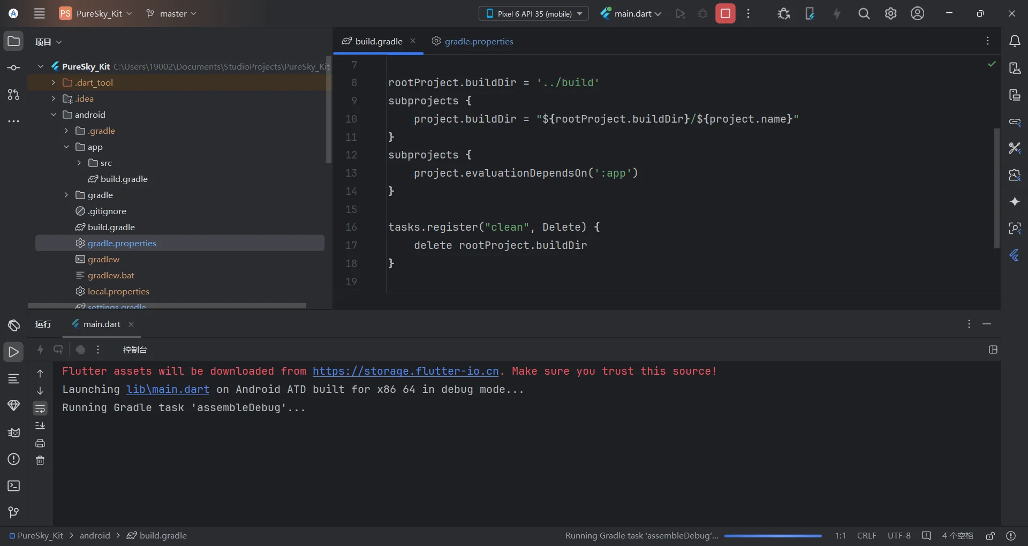
Task: Open the master branch dropdown
Action: coord(171,14)
